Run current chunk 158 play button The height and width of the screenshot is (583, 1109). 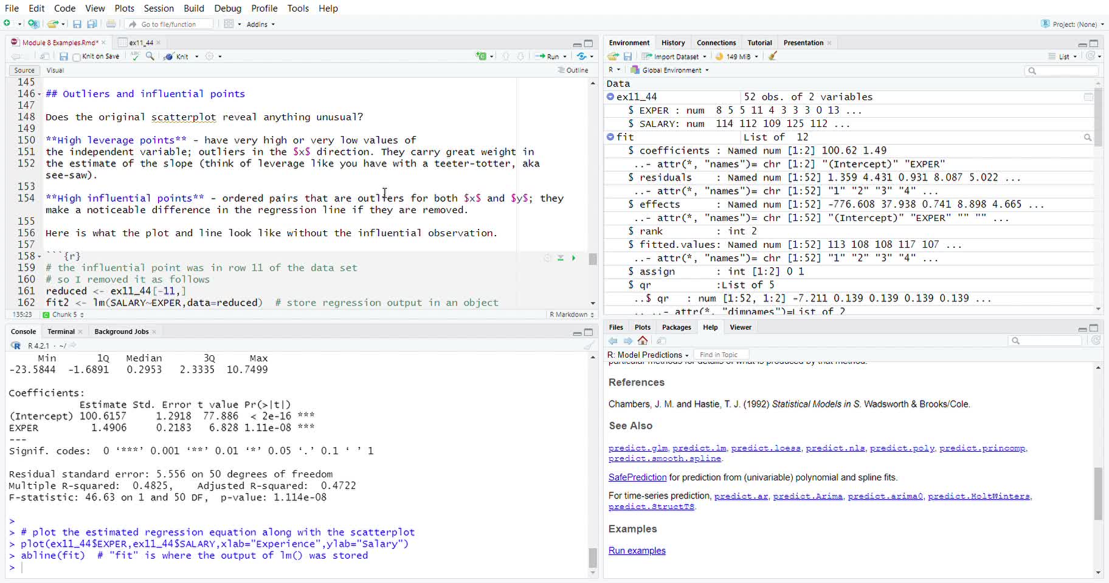pyautogui.click(x=573, y=258)
